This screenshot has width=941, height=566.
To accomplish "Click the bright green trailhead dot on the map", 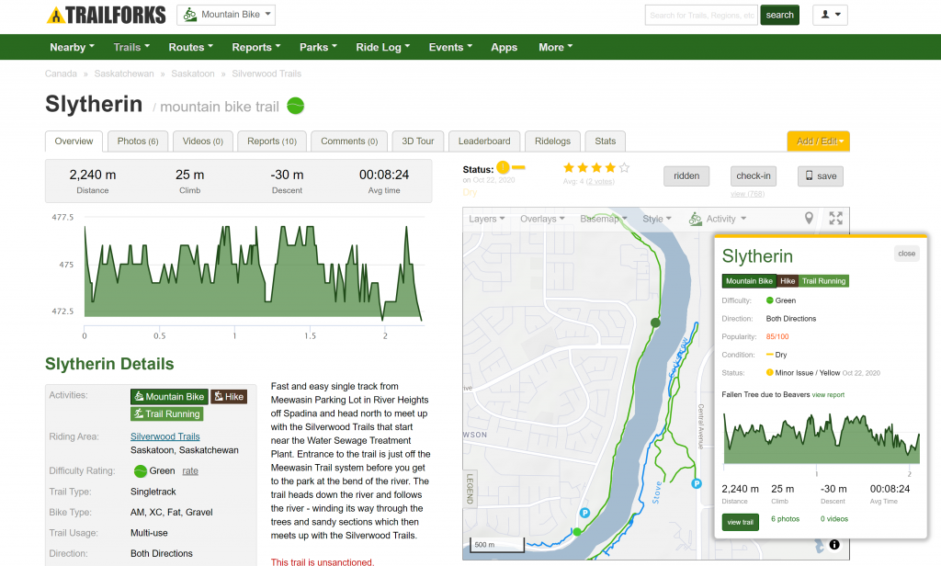I will (x=577, y=532).
